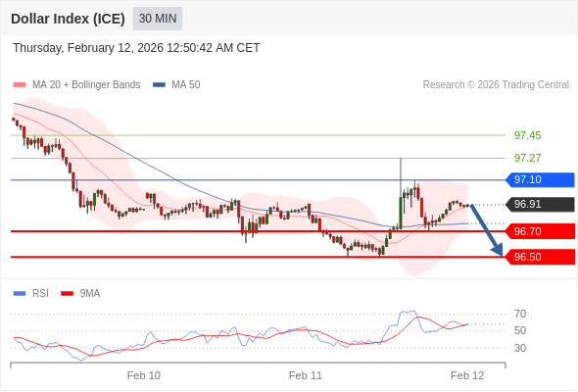Click the Dollar Index (ICE) title
The height and width of the screenshot is (392, 578).
(68, 19)
